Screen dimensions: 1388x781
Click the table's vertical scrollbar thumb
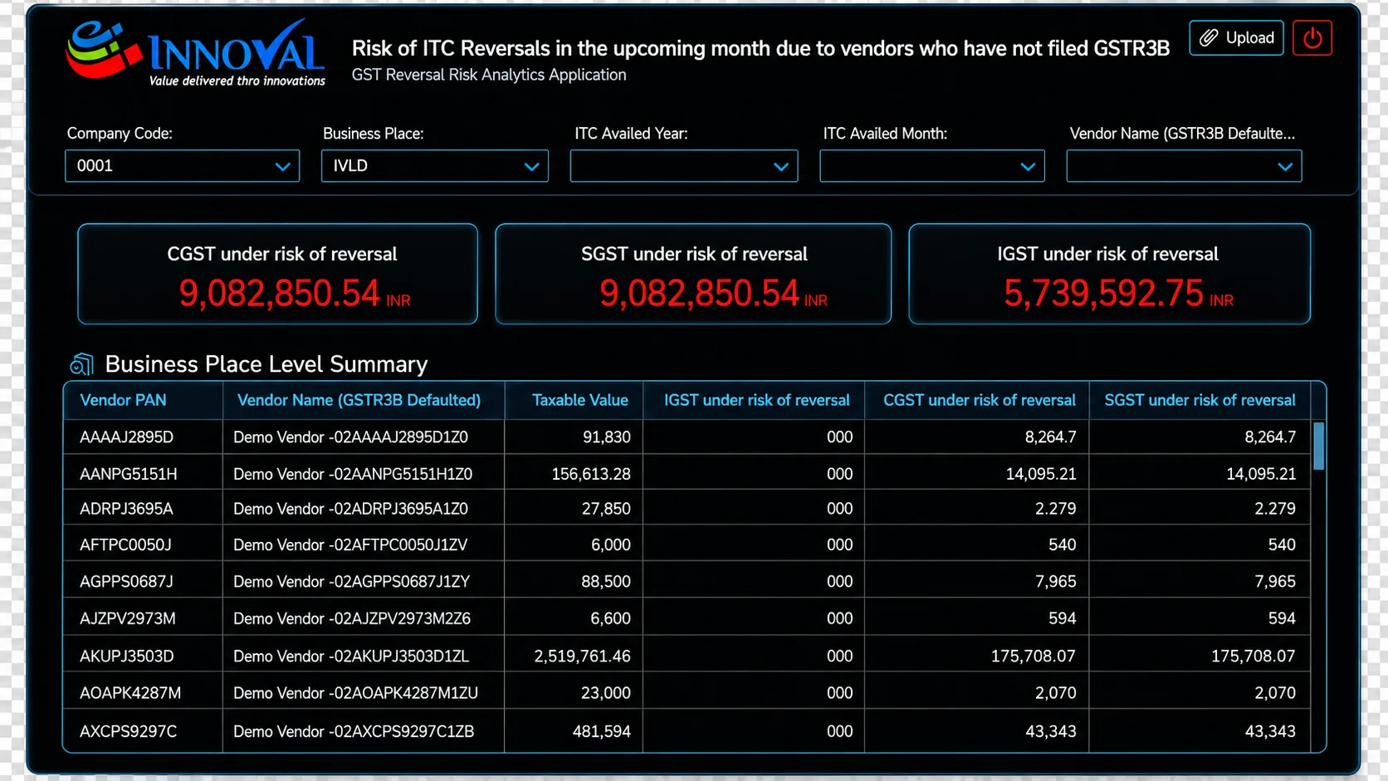[1319, 446]
